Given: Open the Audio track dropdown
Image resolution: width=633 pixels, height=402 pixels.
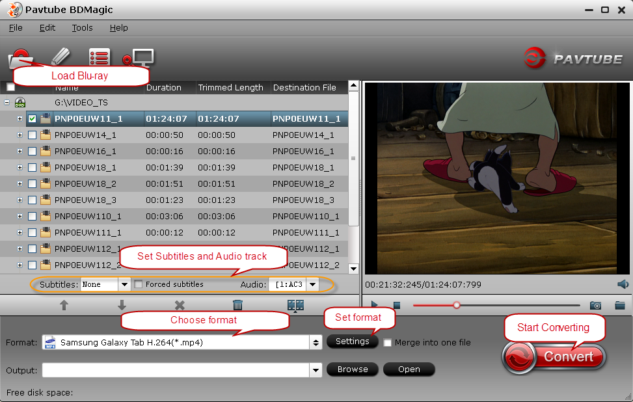Looking at the screenshot, I should (312, 284).
